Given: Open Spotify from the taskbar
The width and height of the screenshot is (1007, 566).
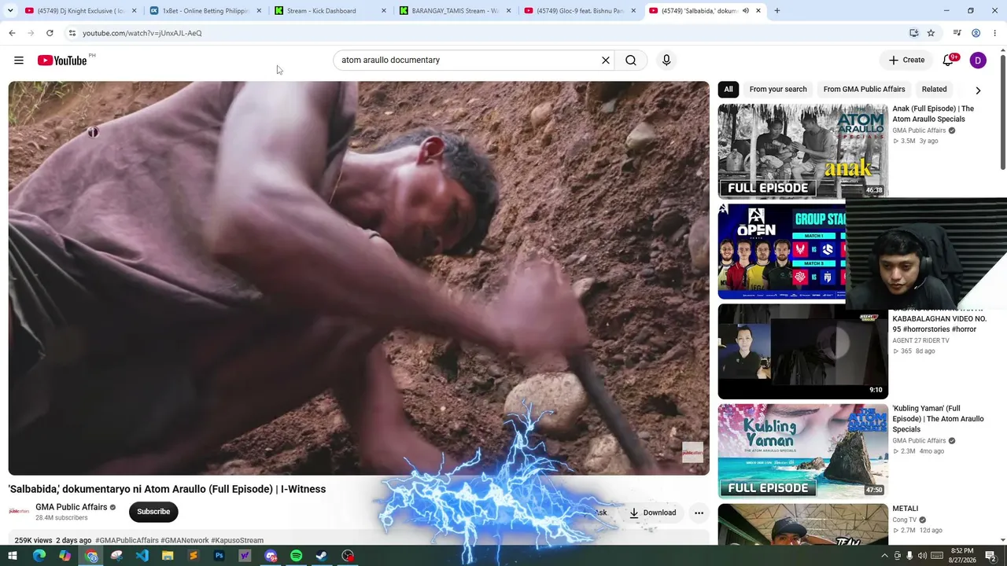Looking at the screenshot, I should click(x=296, y=556).
